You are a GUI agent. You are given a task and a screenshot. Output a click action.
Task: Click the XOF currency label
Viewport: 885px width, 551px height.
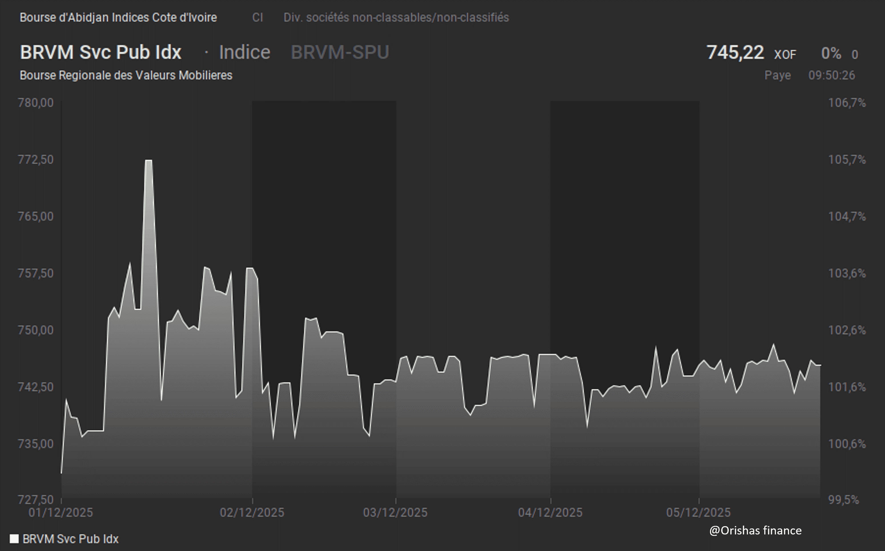pyautogui.click(x=785, y=55)
